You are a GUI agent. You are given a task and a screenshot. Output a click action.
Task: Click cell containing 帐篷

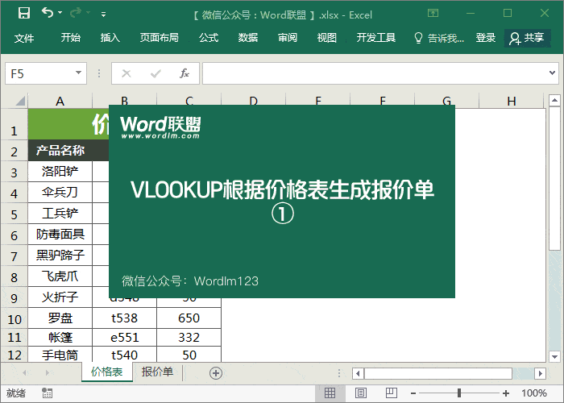[x=60, y=337]
